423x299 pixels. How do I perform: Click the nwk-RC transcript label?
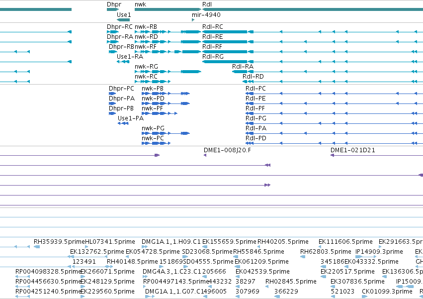(146, 77)
